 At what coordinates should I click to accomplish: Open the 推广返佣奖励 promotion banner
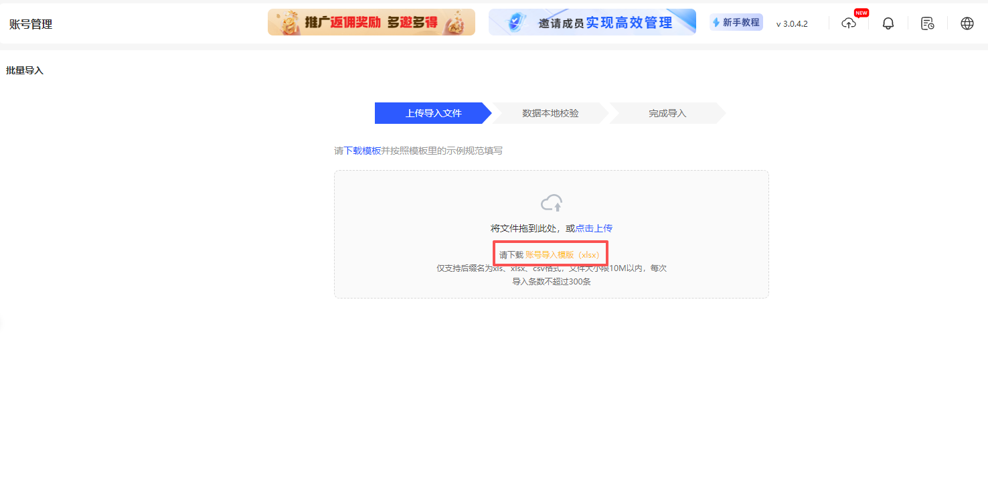tap(371, 21)
